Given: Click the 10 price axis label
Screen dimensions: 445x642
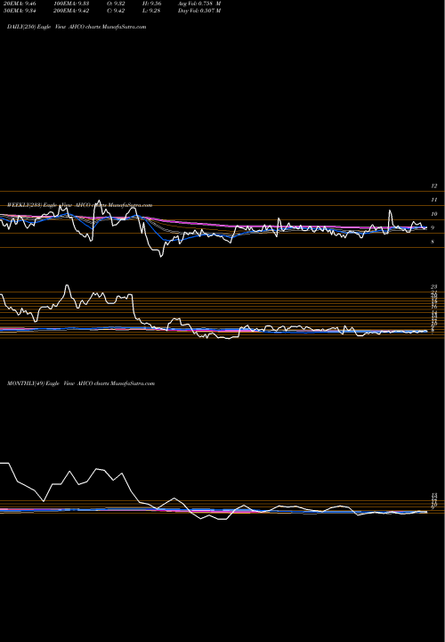Looking at the screenshot, I should [434, 214].
